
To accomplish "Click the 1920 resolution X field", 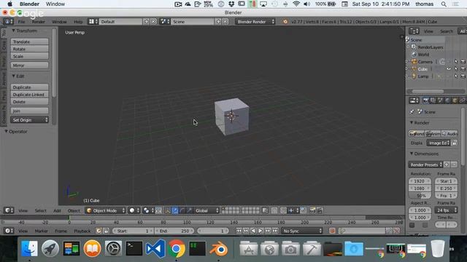I will click(420, 181).
